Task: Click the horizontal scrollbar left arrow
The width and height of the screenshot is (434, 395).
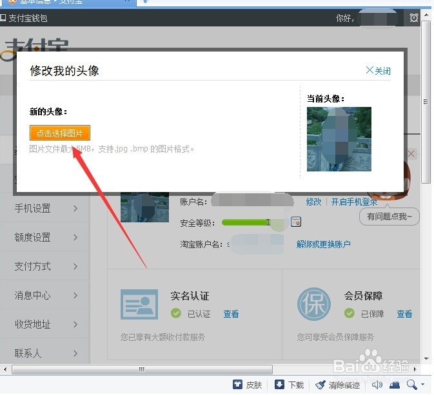Action: click(5, 369)
